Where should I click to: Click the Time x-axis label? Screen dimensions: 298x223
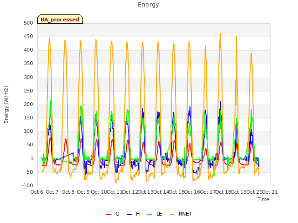pos(264,199)
